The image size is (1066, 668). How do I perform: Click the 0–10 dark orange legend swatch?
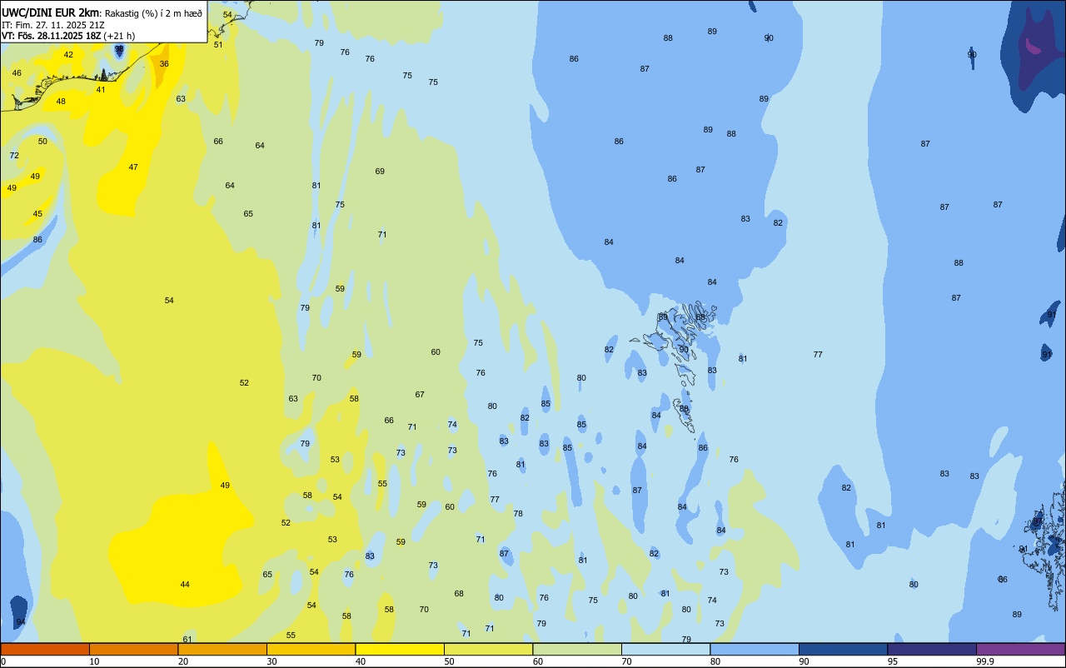pyautogui.click(x=45, y=649)
